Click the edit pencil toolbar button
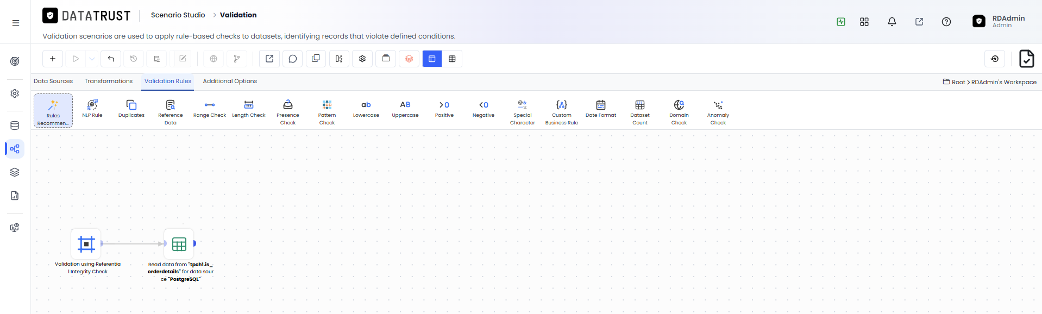 [183, 59]
